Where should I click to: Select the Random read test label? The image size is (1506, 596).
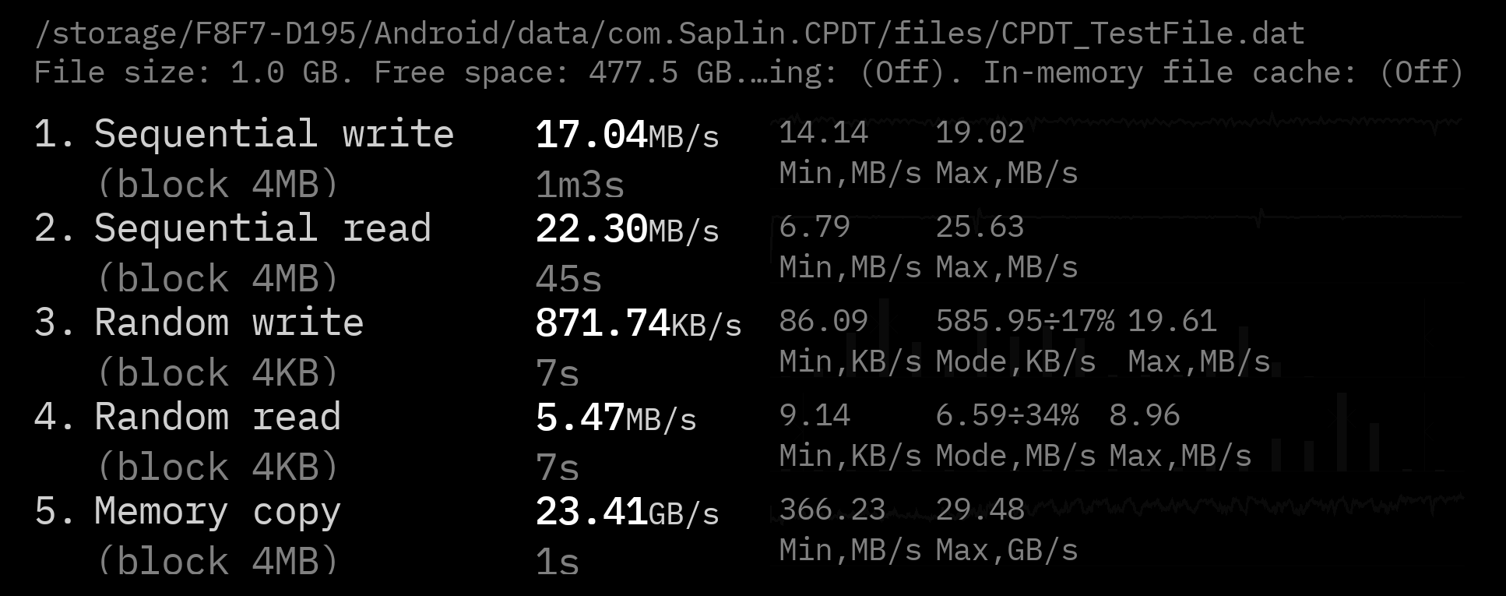coord(188,417)
